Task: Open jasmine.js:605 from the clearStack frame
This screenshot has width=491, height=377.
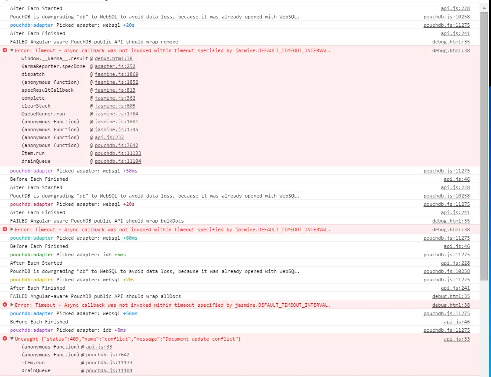Action: click(x=115, y=106)
